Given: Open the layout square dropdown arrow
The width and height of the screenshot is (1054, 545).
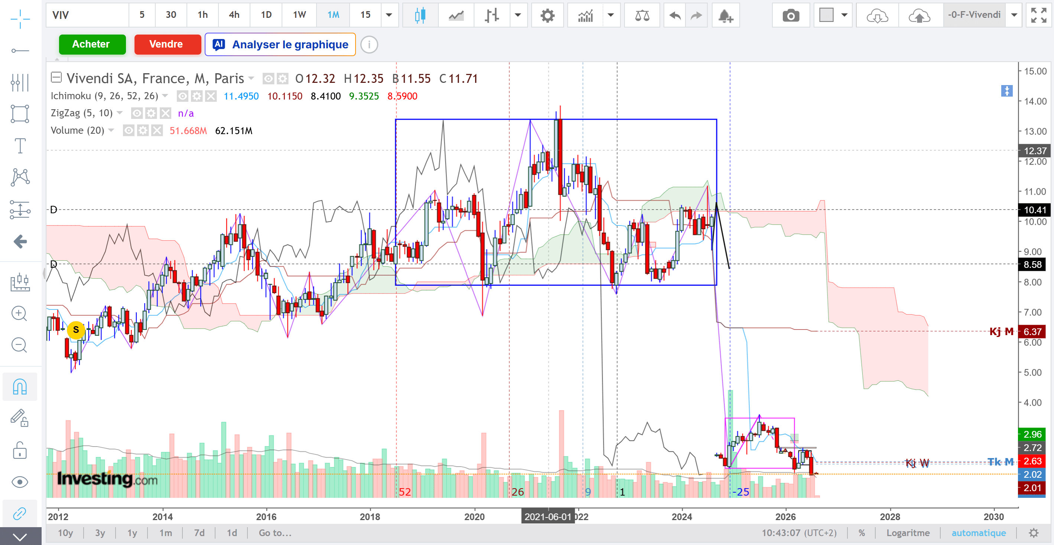Looking at the screenshot, I should pyautogui.click(x=844, y=16).
